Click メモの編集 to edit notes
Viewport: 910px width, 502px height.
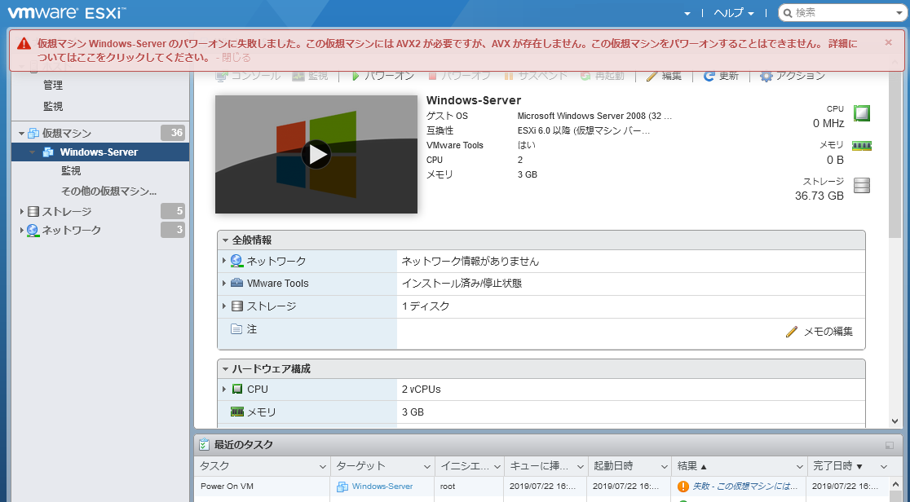tap(819, 332)
